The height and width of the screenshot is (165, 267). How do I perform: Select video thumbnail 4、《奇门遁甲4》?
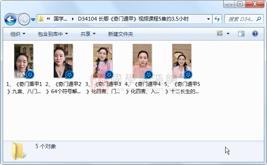coord(142,61)
